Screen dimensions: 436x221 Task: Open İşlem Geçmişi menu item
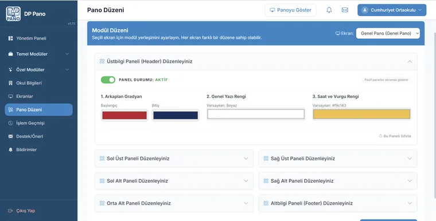click(38, 123)
